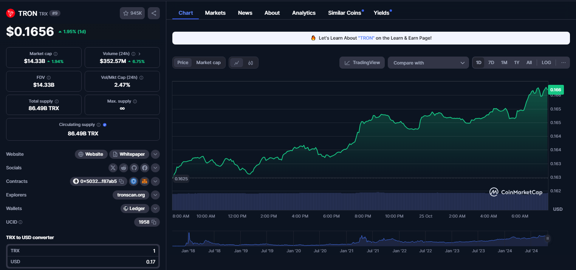Click the TRON logo icon
The image size is (576, 270).
(x=10, y=13)
